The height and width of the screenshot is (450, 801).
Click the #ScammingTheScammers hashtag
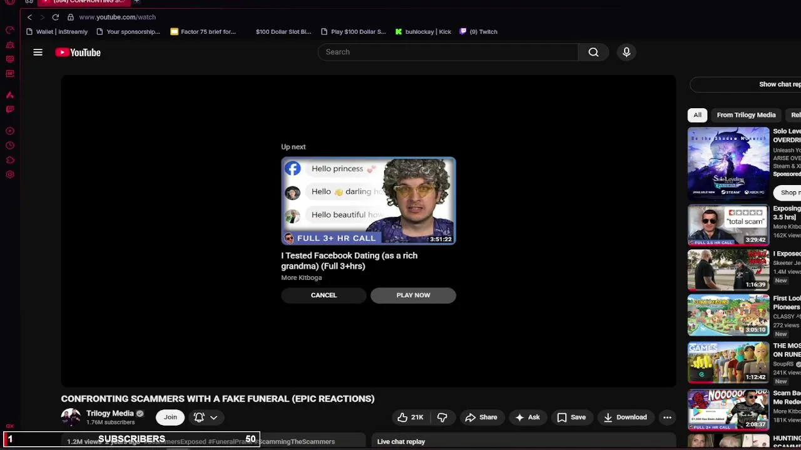click(x=296, y=441)
